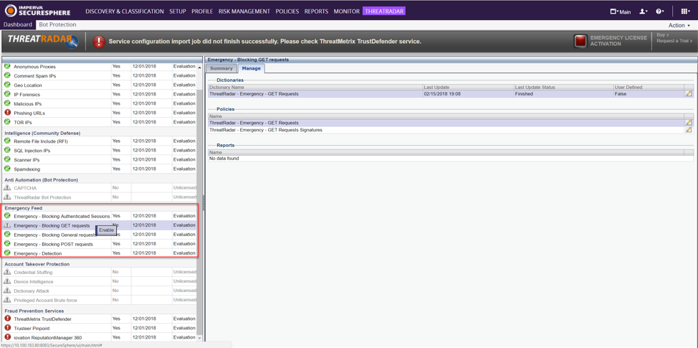
Task: Open the Profile menu
Action: pyautogui.click(x=203, y=11)
